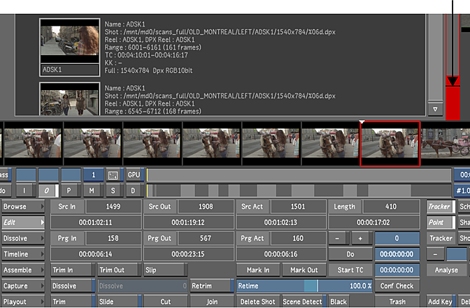The width and height of the screenshot is (470, 308).
Task: Click the Src In value field 1499
Action: 113,207
